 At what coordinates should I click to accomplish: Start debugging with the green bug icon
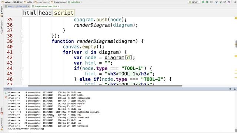(x=207, y=2)
